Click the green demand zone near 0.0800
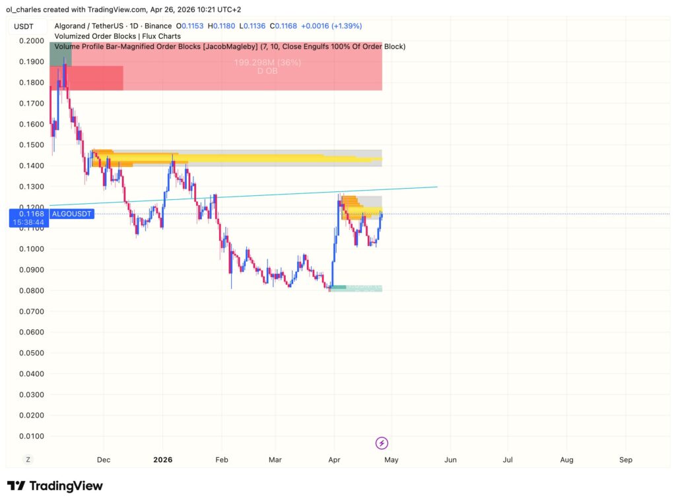This screenshot has height=504, width=676. [x=356, y=288]
